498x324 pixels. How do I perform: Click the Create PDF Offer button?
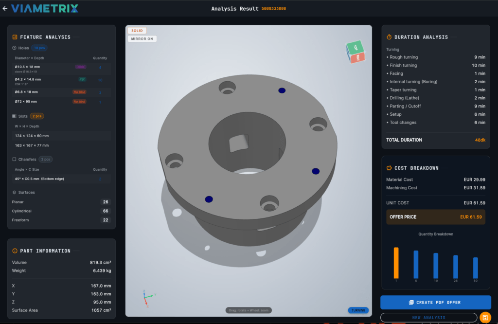pos(435,302)
